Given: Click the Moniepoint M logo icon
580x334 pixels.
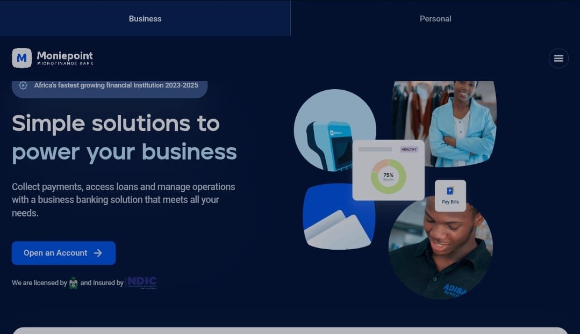Looking at the screenshot, I should 22,58.
